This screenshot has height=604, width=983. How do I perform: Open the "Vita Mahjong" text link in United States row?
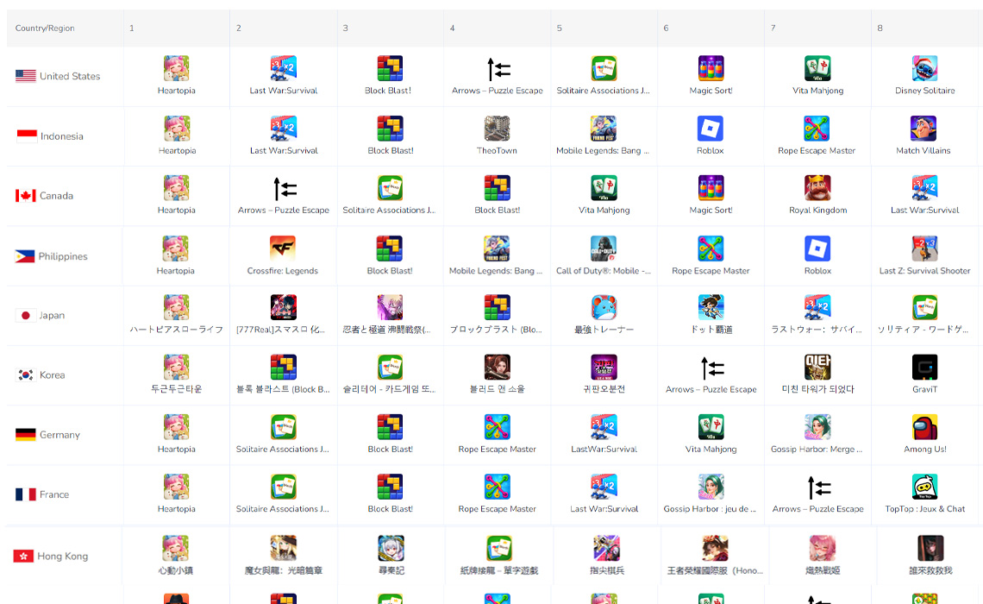point(817,91)
